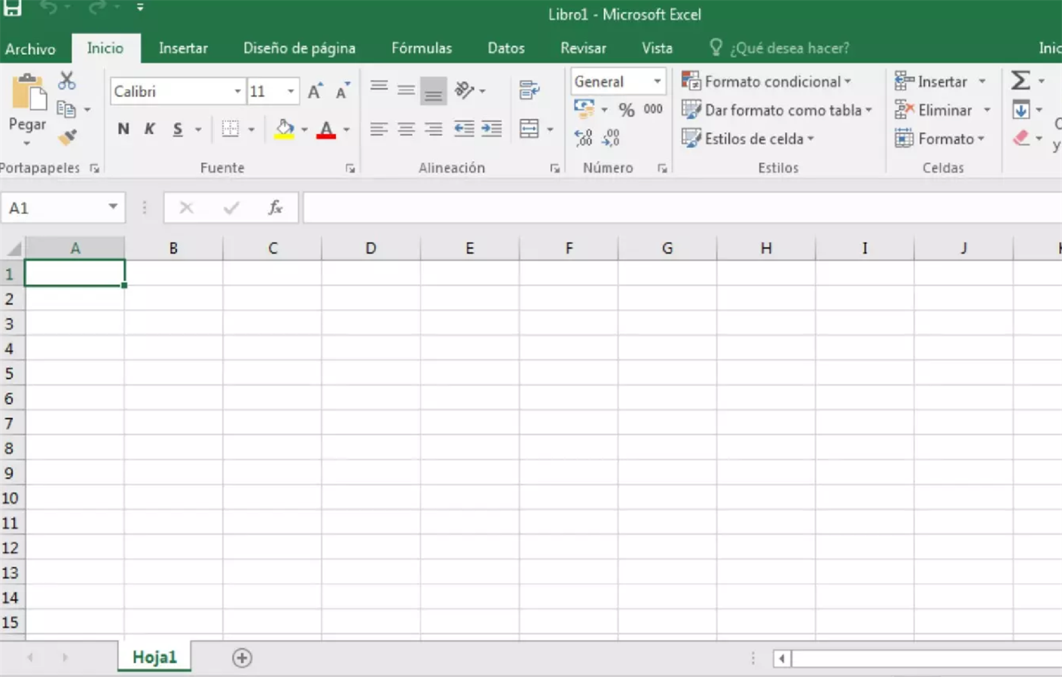Increase font size with the large A icon

315,91
